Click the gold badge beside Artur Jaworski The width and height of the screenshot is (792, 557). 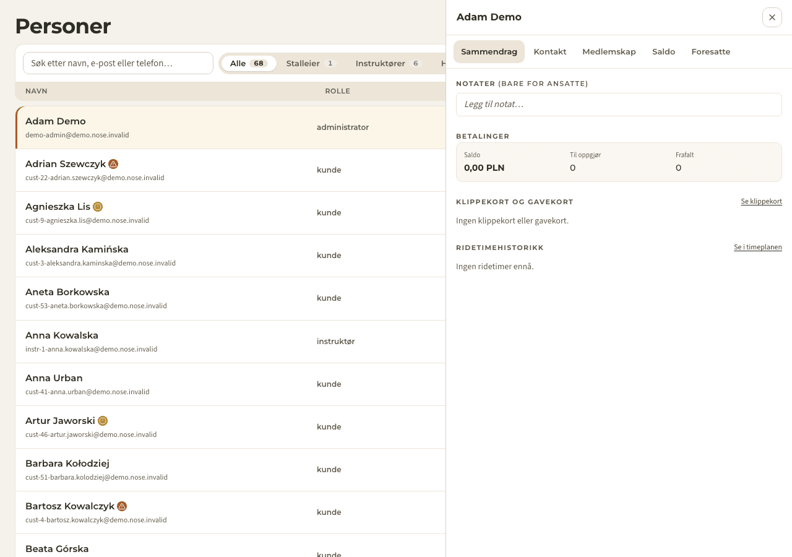pos(103,421)
